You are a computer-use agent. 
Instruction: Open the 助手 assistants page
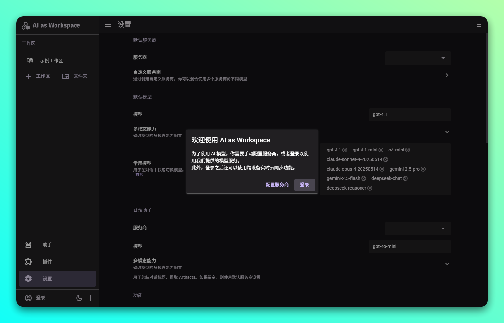pos(57,245)
